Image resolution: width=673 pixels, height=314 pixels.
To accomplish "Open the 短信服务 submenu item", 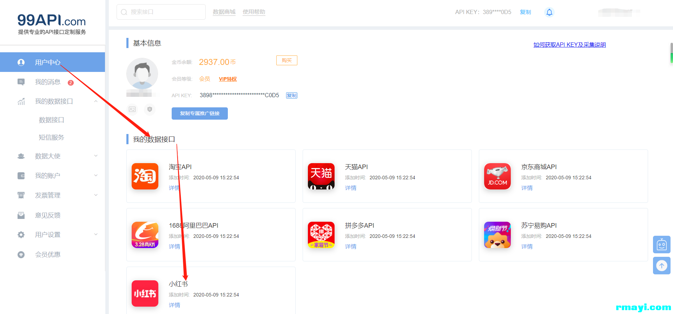I will click(51, 138).
